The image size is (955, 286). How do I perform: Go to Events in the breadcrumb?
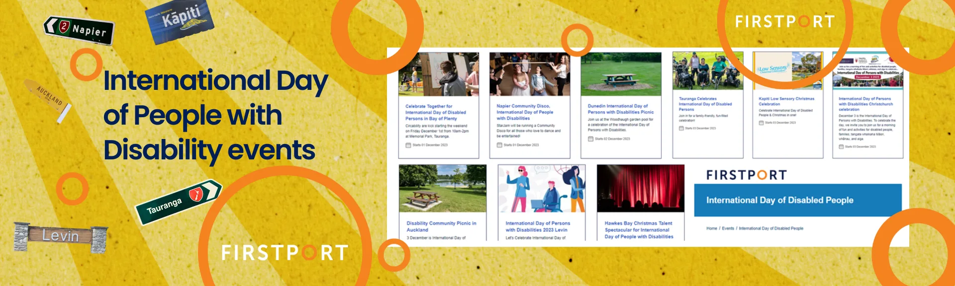(x=728, y=228)
